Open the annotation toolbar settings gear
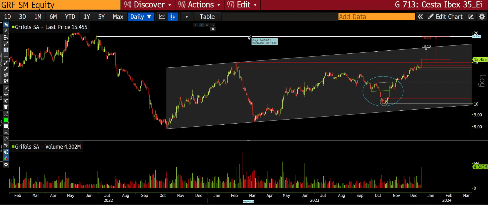488x205 pixels. pos(6,165)
